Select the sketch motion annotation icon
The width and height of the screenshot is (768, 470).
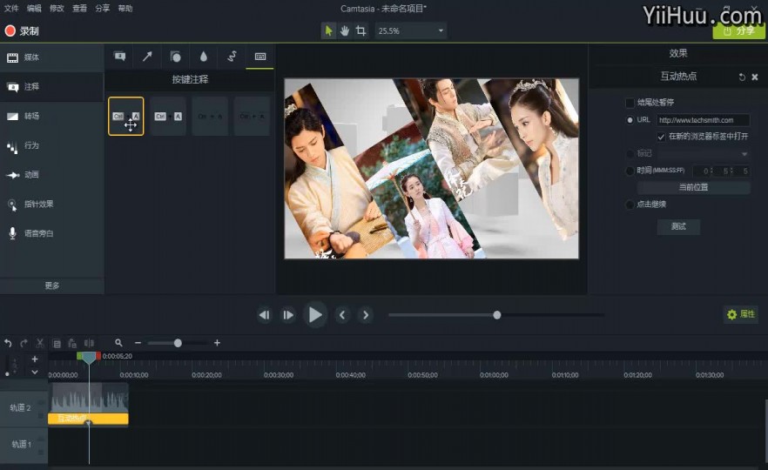232,57
